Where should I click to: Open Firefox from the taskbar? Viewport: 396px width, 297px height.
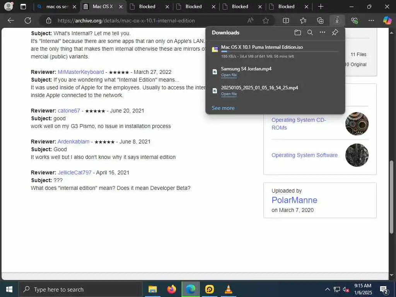point(171,289)
